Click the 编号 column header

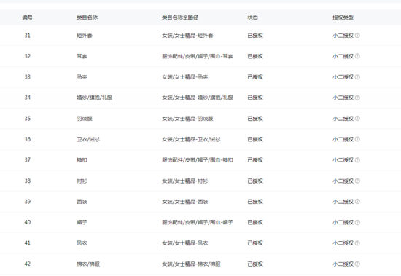click(x=28, y=17)
